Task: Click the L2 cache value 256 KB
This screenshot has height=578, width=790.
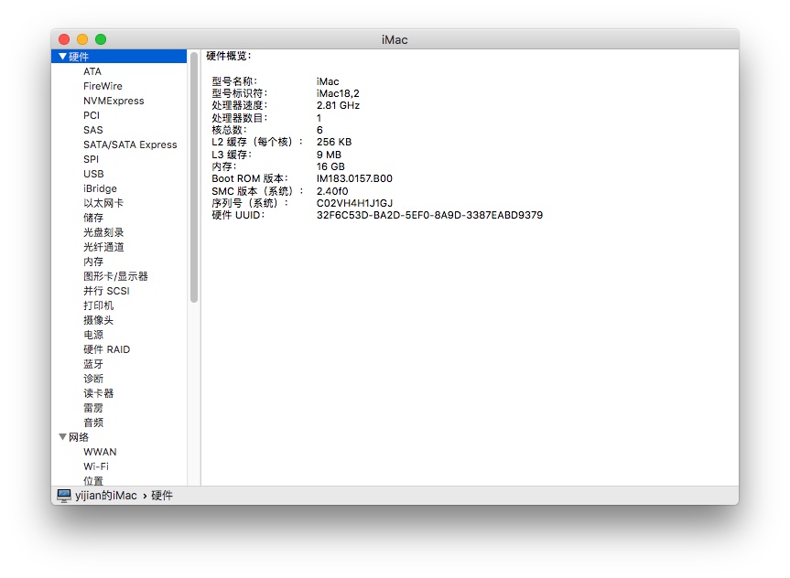Action: tap(333, 142)
